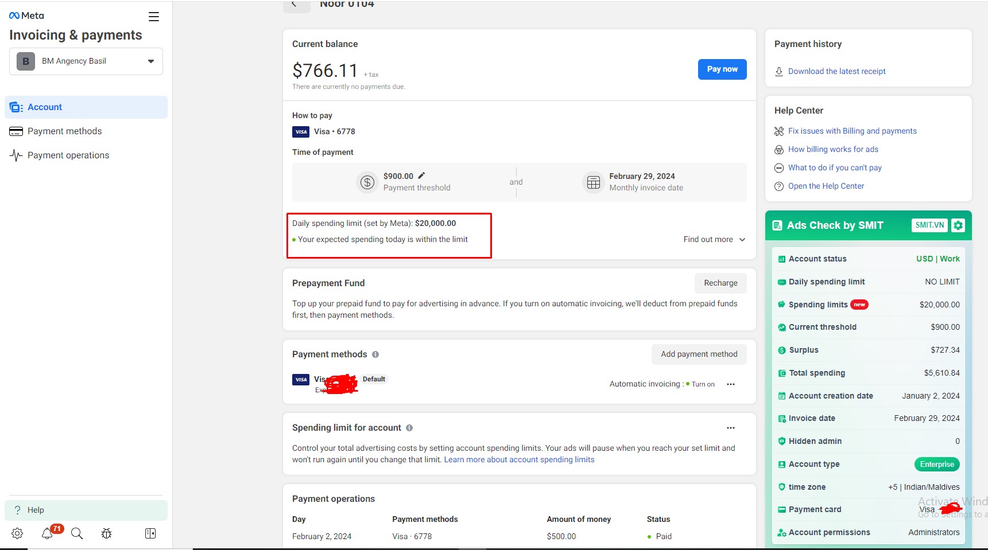The image size is (988, 550).
Task: Click the $20,000.00 spending limits value in SMIT panel
Action: pos(939,305)
